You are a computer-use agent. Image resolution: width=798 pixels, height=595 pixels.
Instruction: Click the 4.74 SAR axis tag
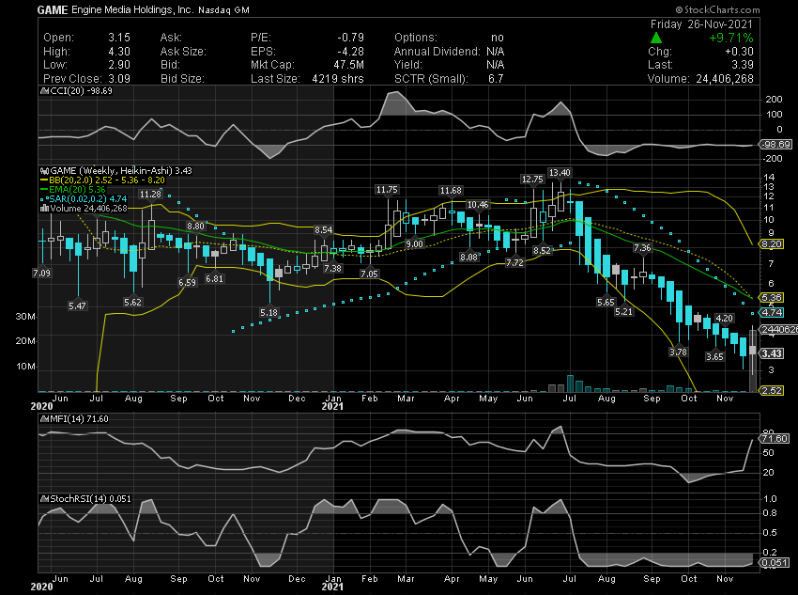(x=772, y=312)
